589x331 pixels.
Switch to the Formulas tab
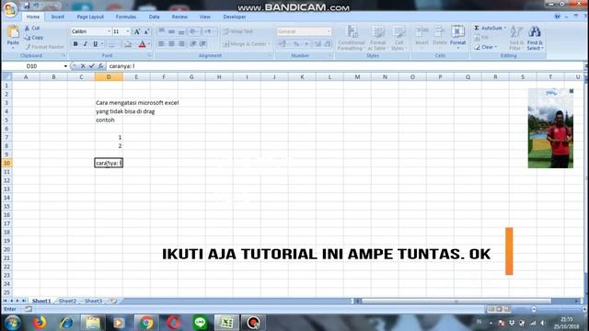(126, 17)
